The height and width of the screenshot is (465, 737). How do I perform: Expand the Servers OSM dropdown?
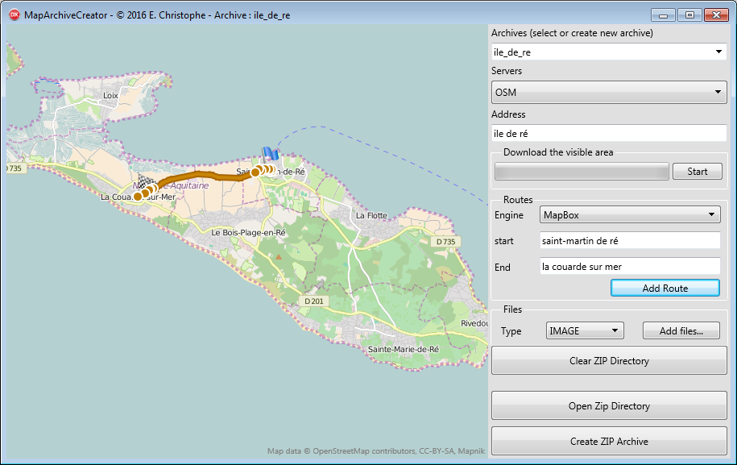pyautogui.click(x=608, y=93)
